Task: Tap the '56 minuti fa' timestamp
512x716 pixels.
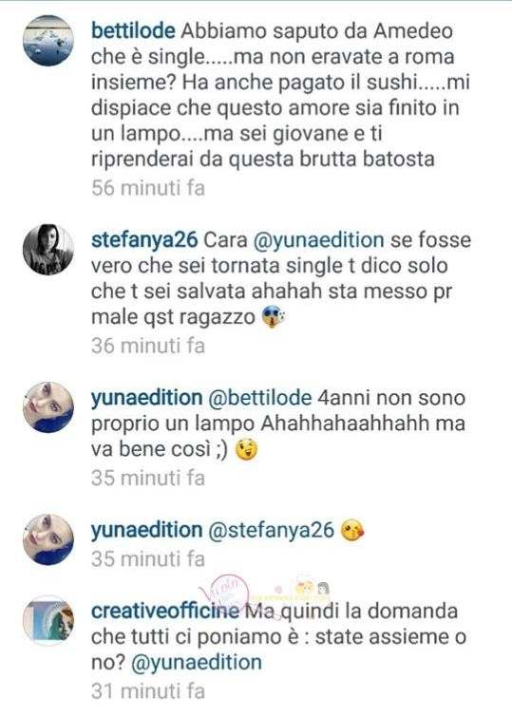Action: [148, 188]
